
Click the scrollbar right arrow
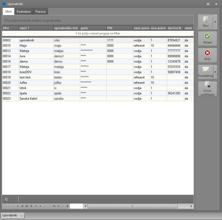[x=191, y=206]
